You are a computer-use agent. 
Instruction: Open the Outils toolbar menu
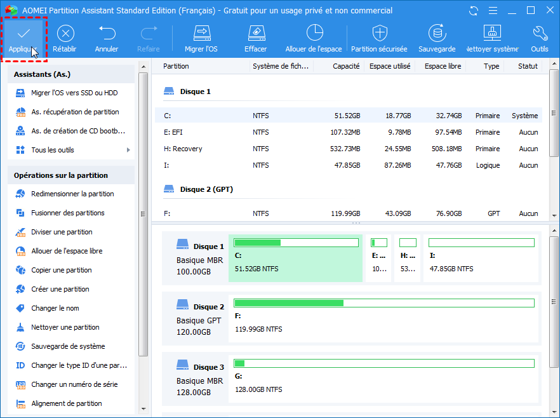coord(540,34)
